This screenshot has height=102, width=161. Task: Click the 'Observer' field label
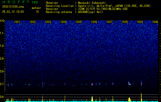[52, 3]
